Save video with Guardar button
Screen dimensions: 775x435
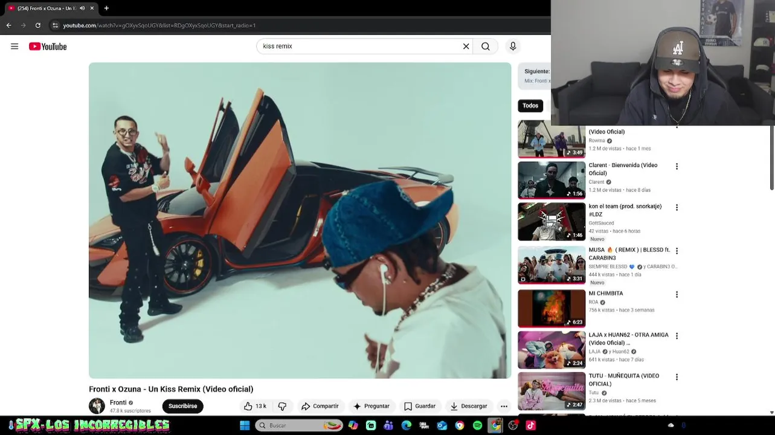(420, 406)
